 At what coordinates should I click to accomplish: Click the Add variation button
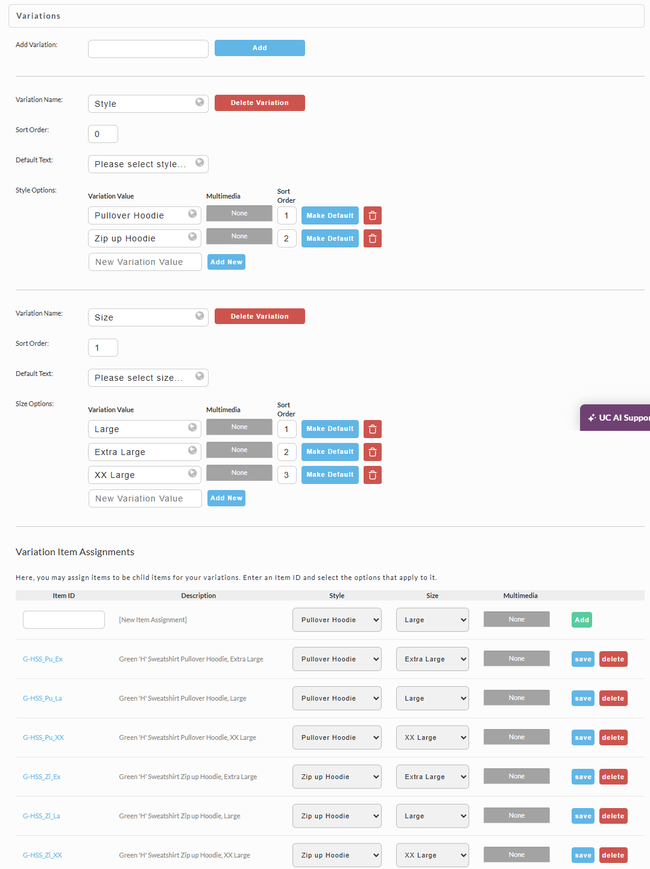click(x=260, y=48)
